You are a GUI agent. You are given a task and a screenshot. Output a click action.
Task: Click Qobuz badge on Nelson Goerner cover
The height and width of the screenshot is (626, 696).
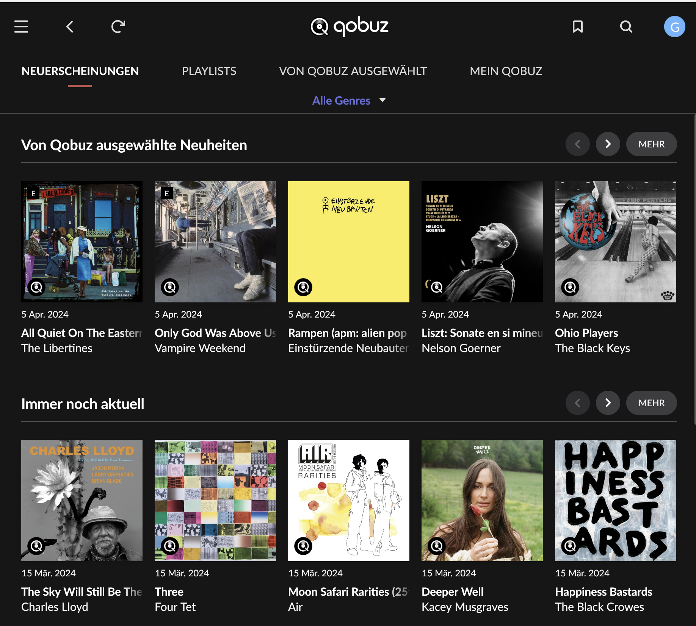click(x=437, y=287)
